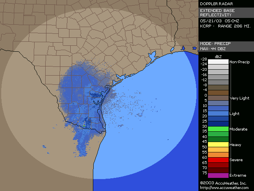
Task: Click the -12 scale value
Action: 204,80
